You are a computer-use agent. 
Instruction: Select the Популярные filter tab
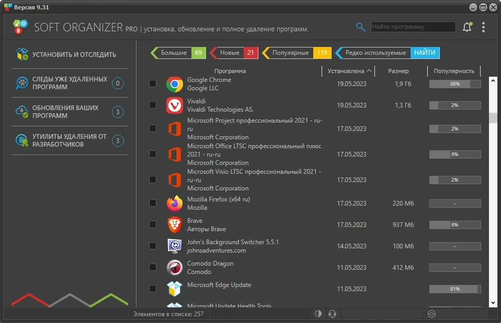pyautogui.click(x=297, y=53)
